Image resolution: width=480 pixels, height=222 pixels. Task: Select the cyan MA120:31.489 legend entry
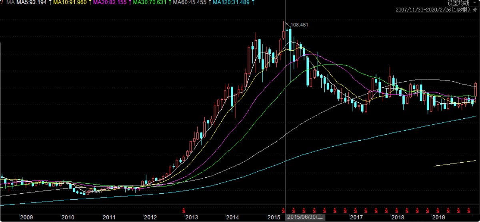[231, 2]
